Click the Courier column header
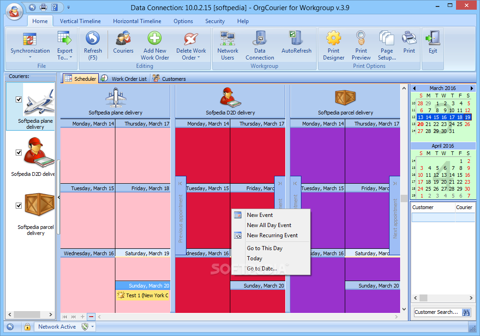 tap(465, 207)
